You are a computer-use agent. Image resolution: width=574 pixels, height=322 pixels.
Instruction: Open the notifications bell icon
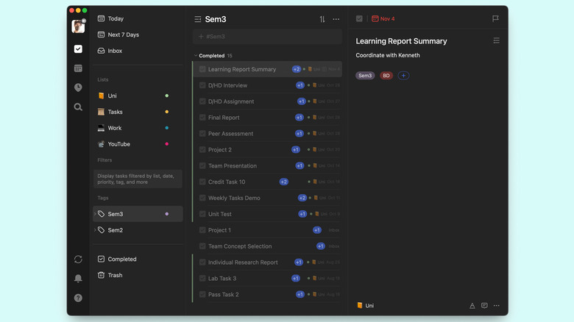click(x=78, y=279)
